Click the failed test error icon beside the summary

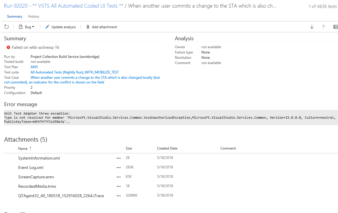[x=8, y=47]
